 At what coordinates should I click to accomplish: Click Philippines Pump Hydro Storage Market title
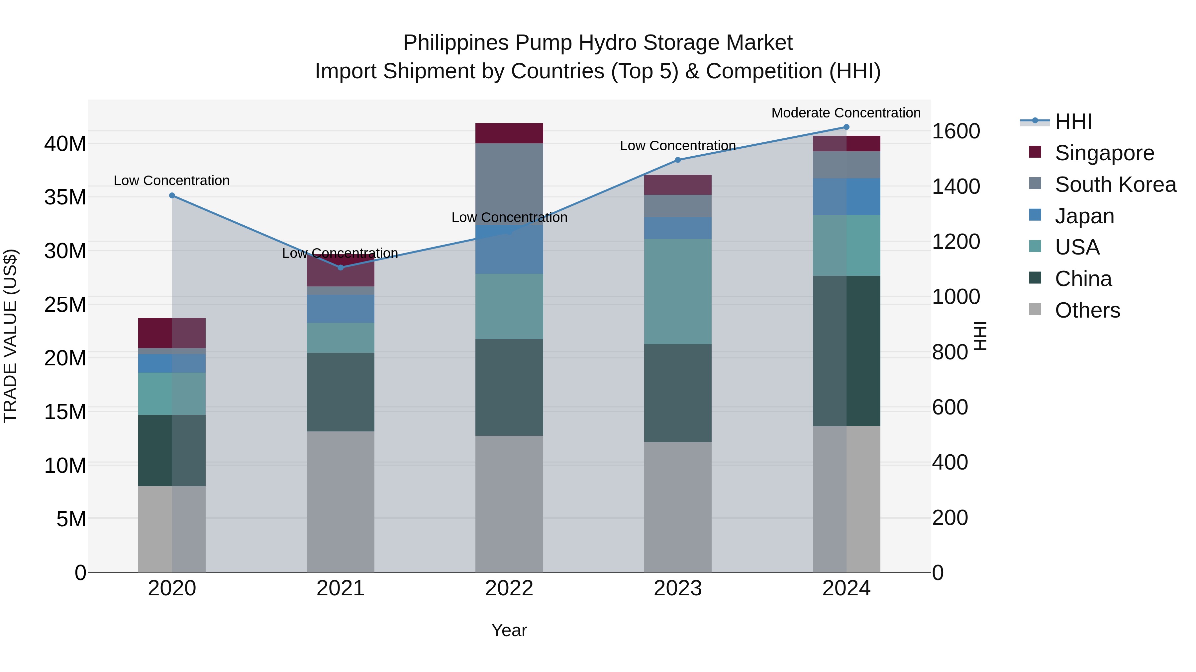pyautogui.click(x=598, y=43)
